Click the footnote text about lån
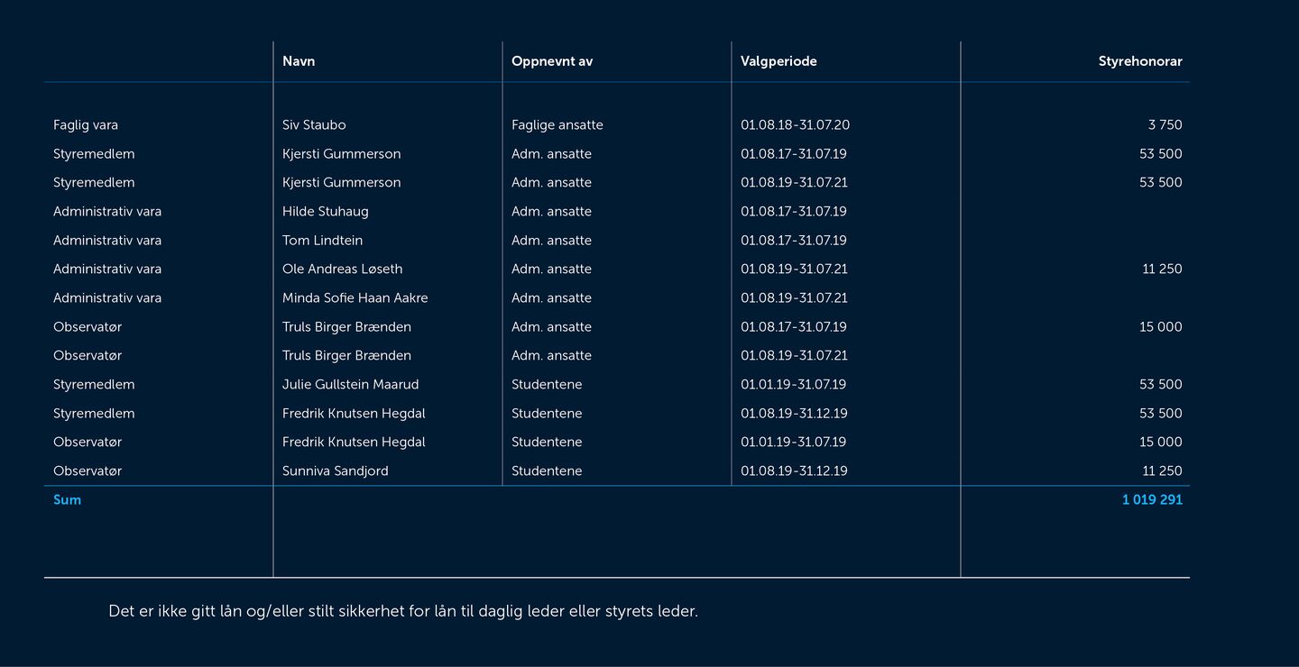This screenshot has width=1299, height=667. (x=404, y=610)
